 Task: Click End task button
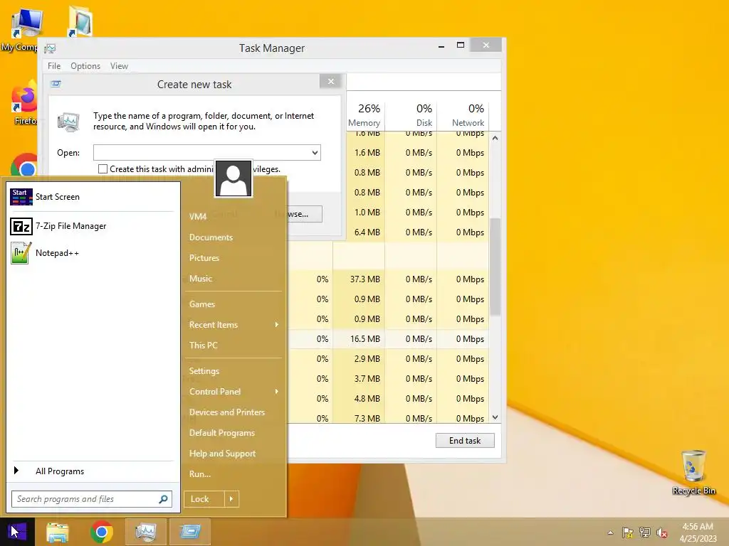coord(465,441)
